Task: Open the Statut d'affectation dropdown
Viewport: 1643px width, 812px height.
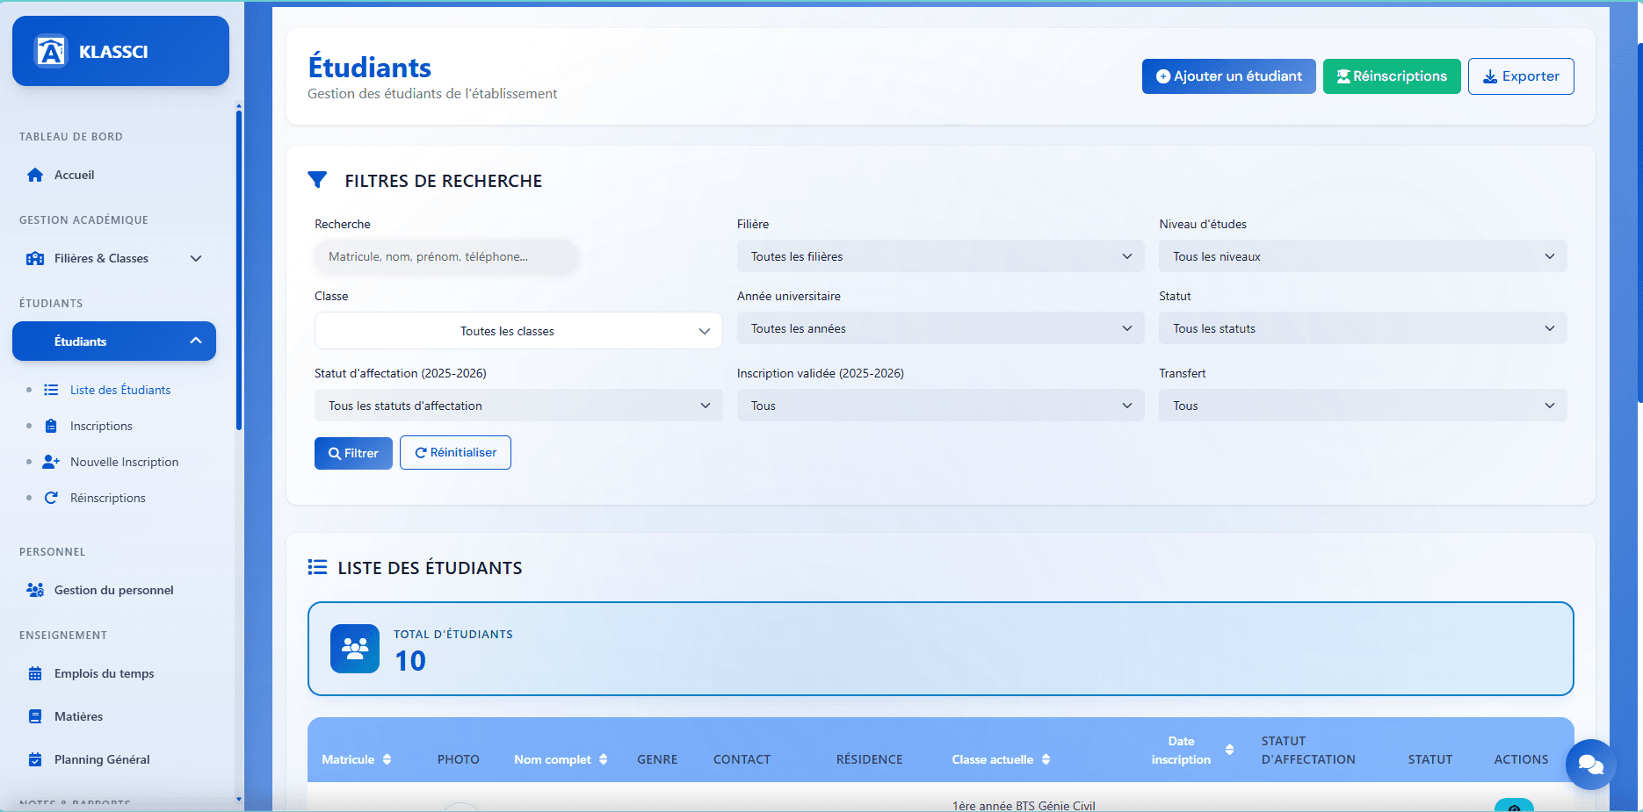Action: [x=518, y=405]
